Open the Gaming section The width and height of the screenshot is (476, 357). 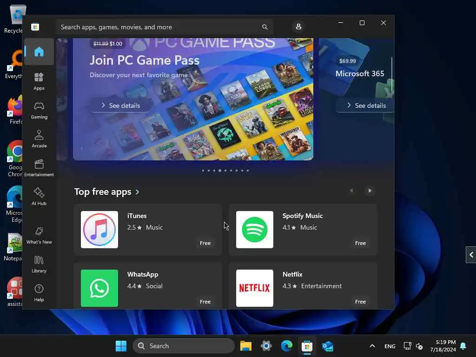[39, 110]
